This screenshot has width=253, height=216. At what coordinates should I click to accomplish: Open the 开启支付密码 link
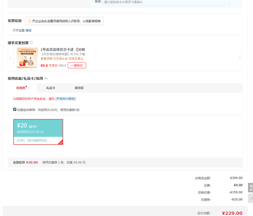point(65,99)
